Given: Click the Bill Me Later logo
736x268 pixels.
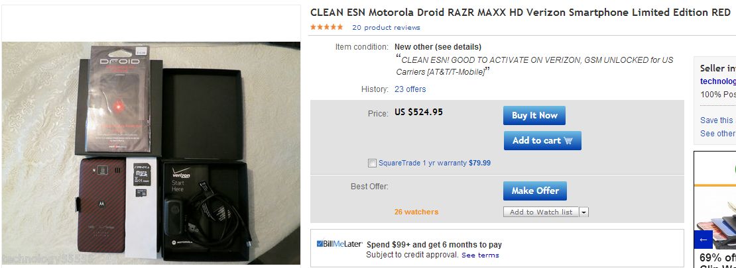Looking at the screenshot, I should pos(339,244).
